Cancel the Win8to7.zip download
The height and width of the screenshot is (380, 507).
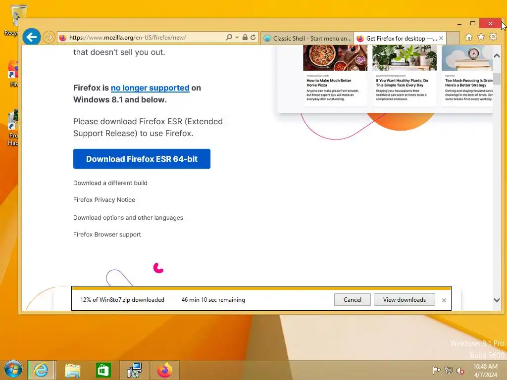[x=353, y=299]
